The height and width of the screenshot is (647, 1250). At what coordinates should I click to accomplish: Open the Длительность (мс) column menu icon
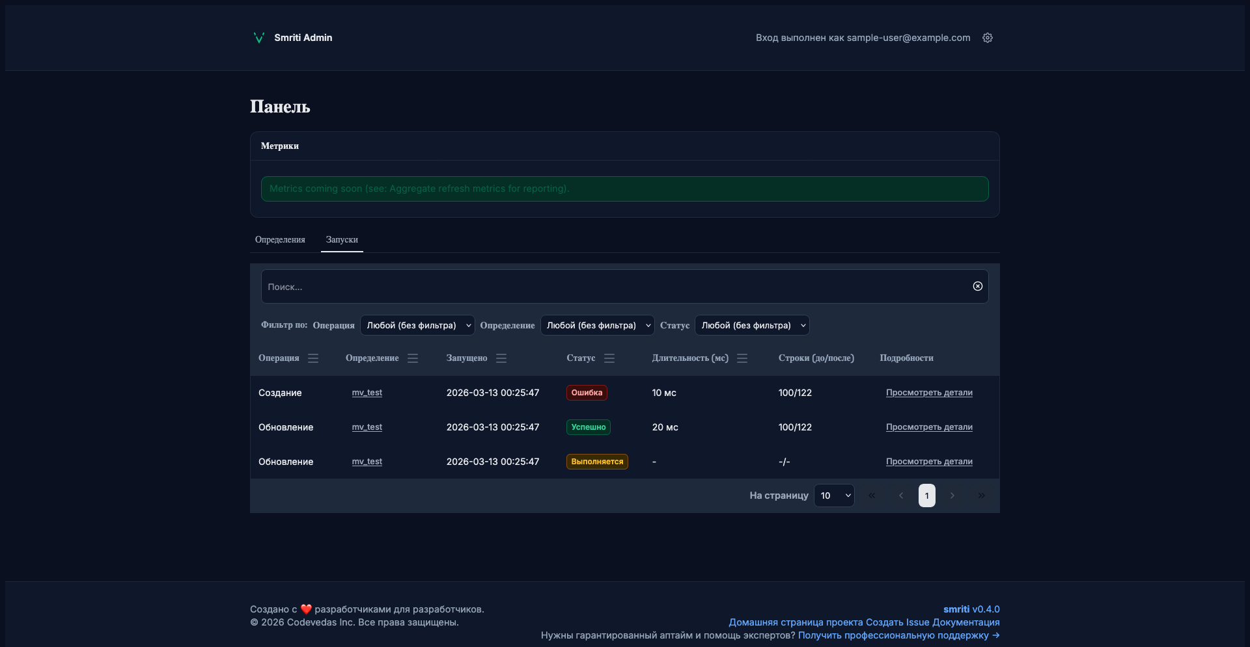pyautogui.click(x=742, y=358)
